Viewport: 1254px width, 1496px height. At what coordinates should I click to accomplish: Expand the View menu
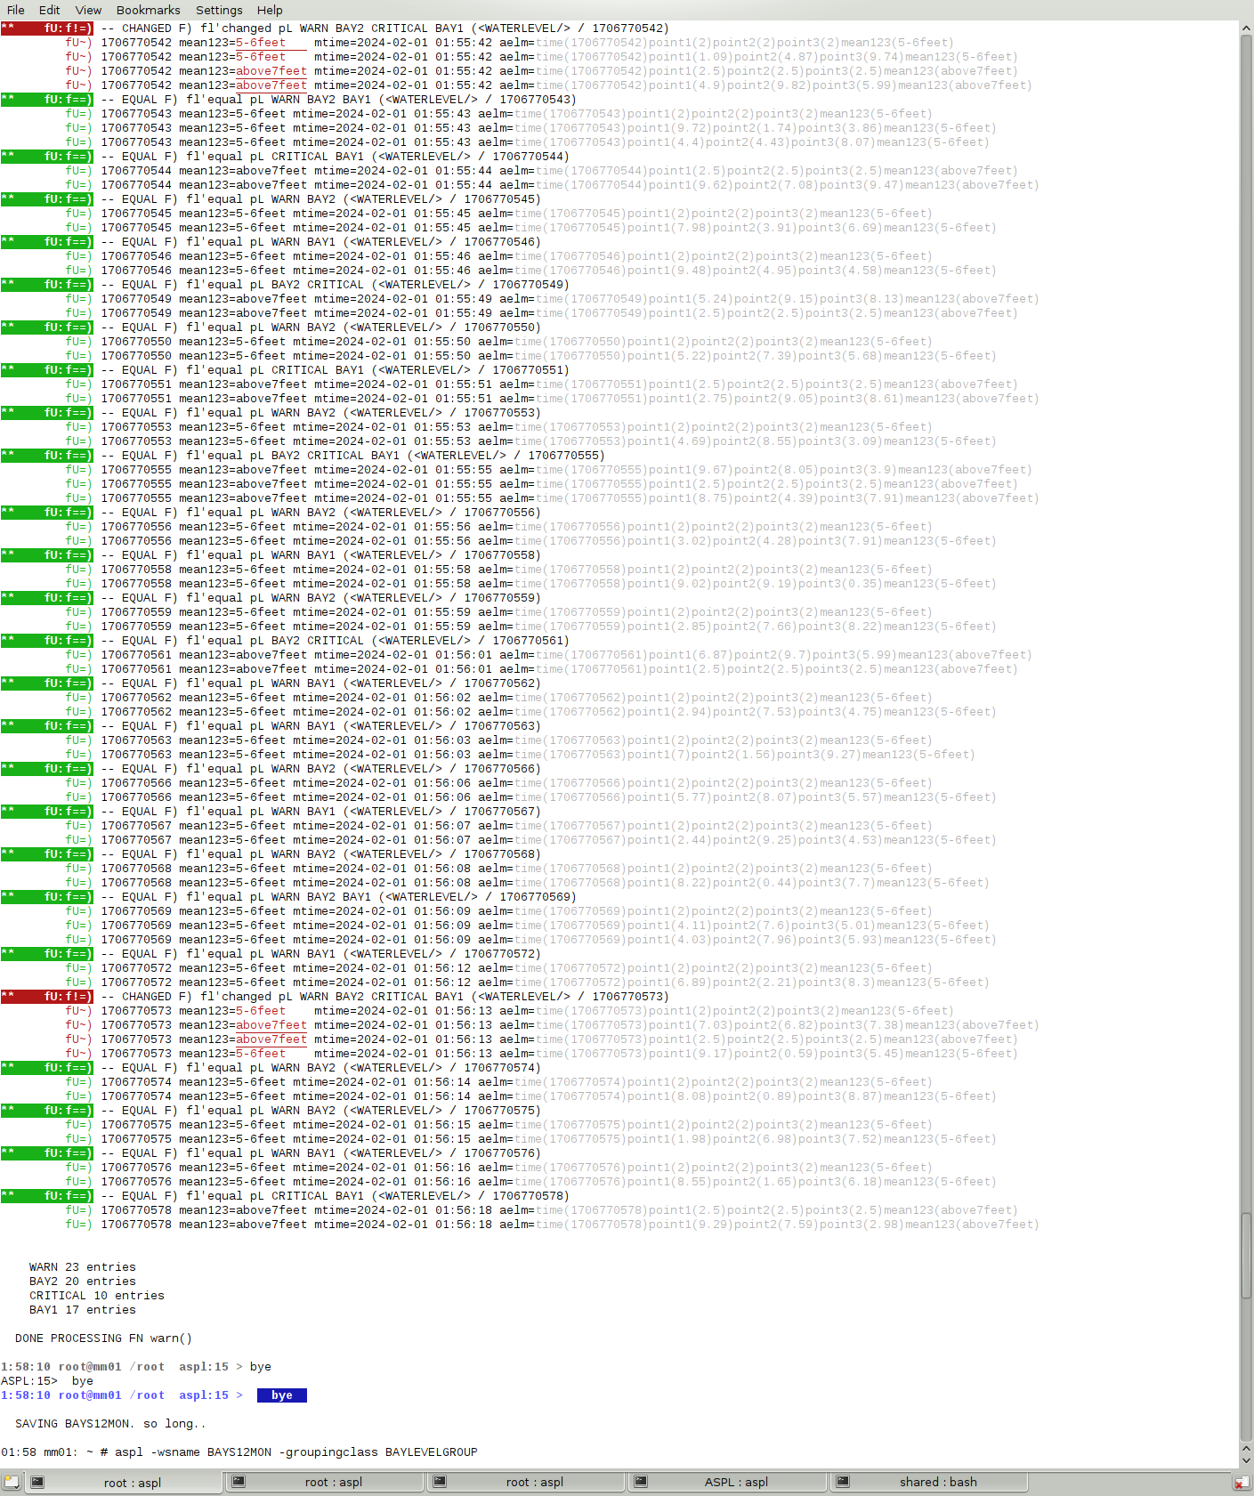coord(88,10)
